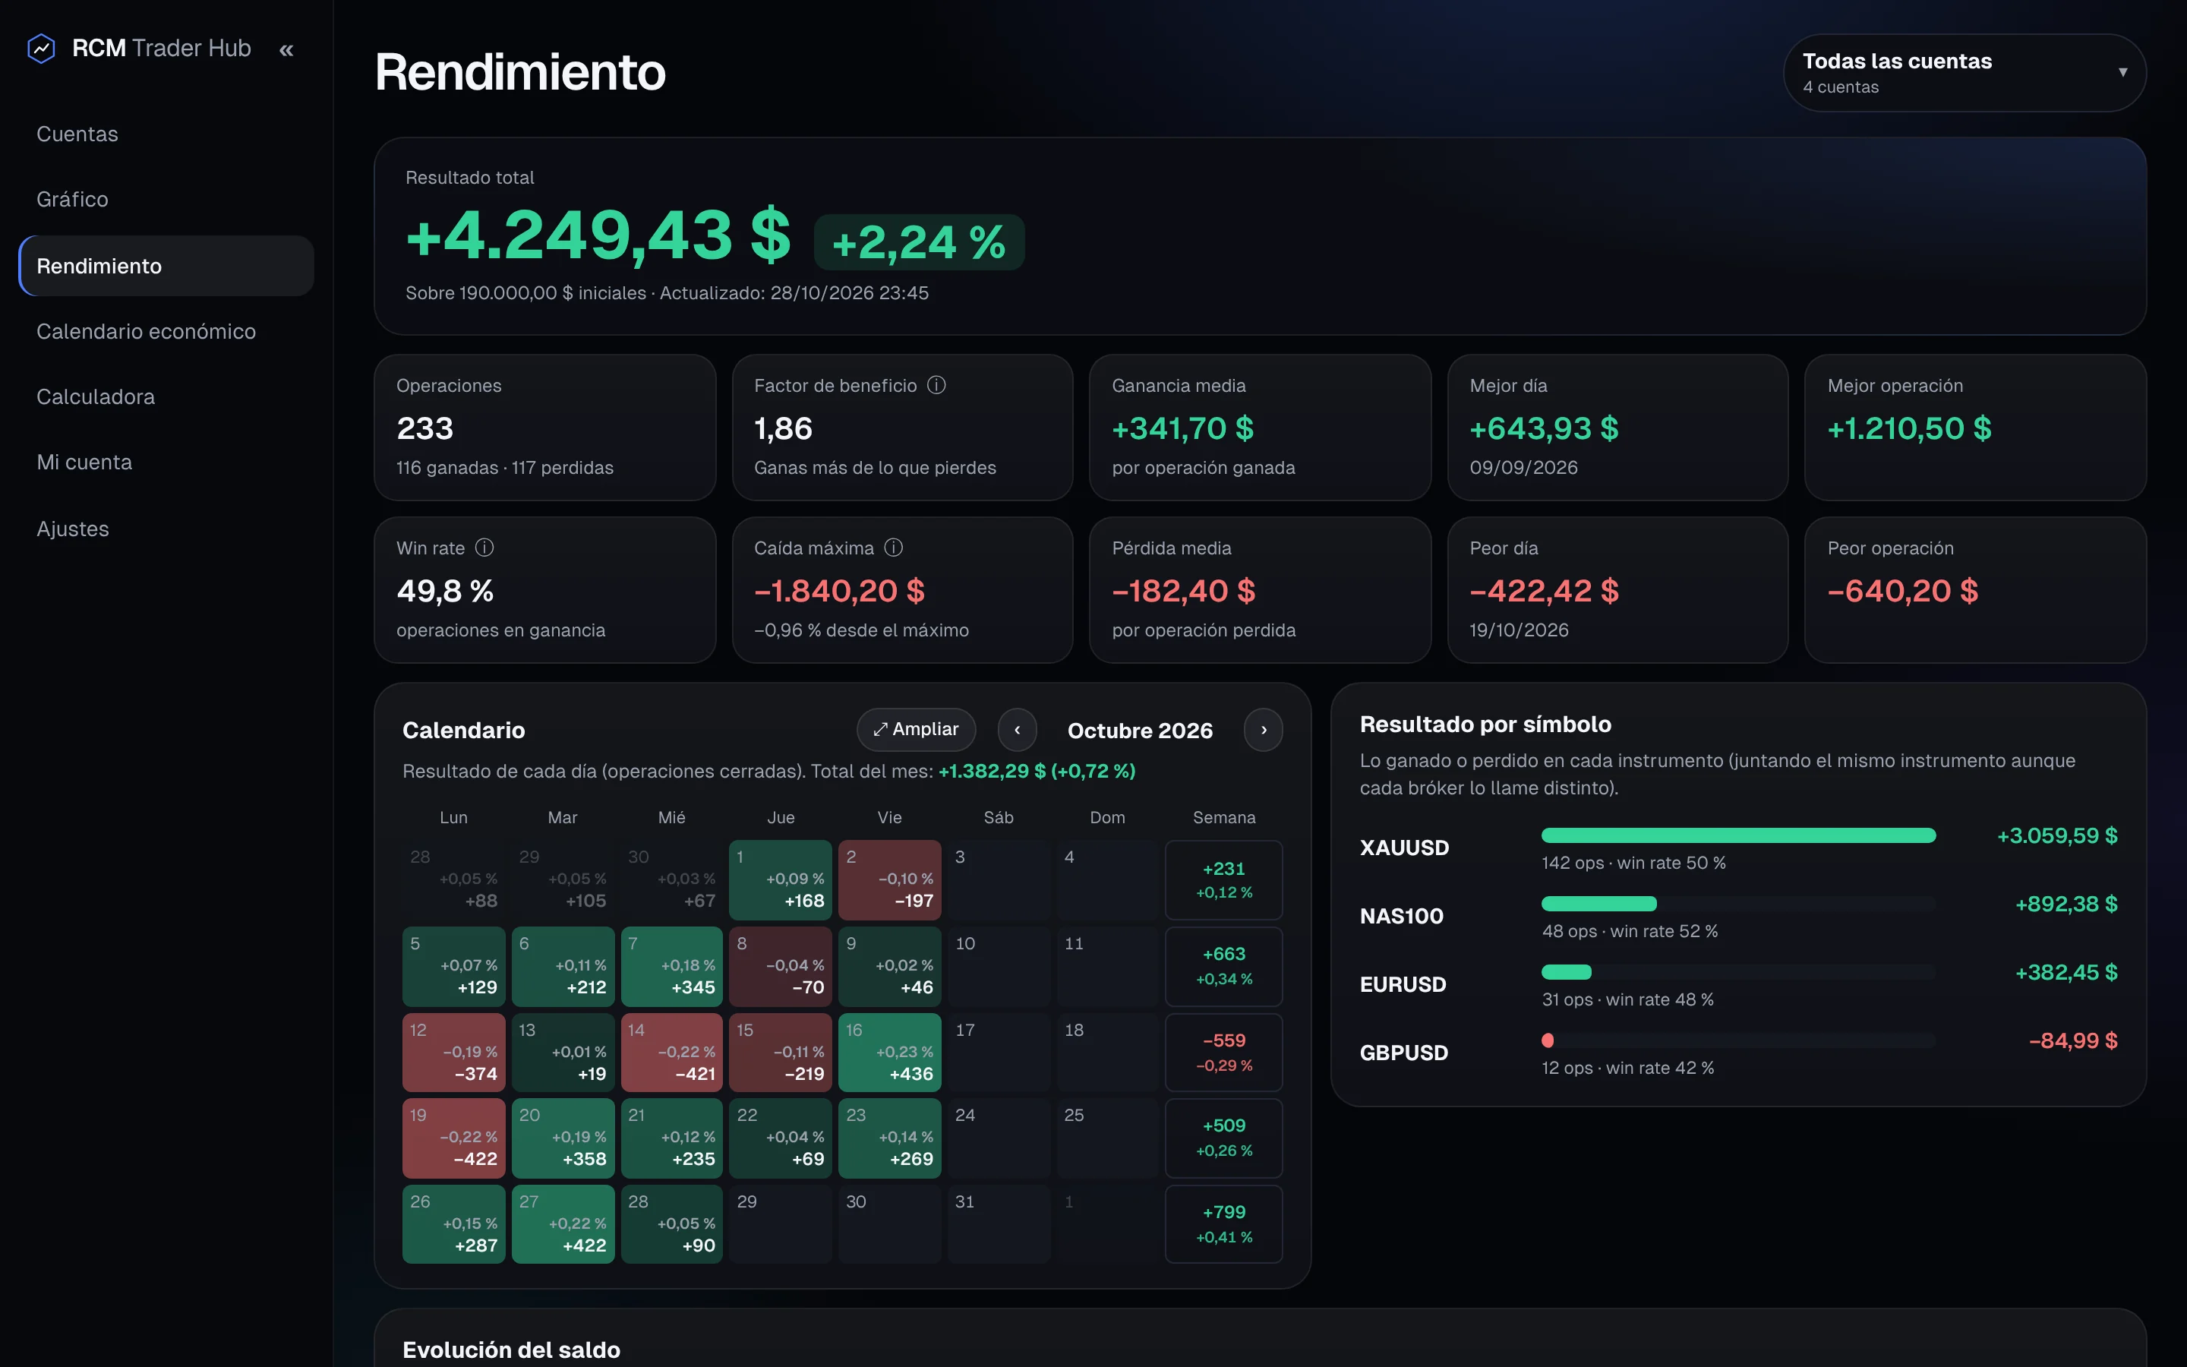This screenshot has height=1367, width=2187.
Task: Go to next month in the calendar
Action: (x=1264, y=730)
